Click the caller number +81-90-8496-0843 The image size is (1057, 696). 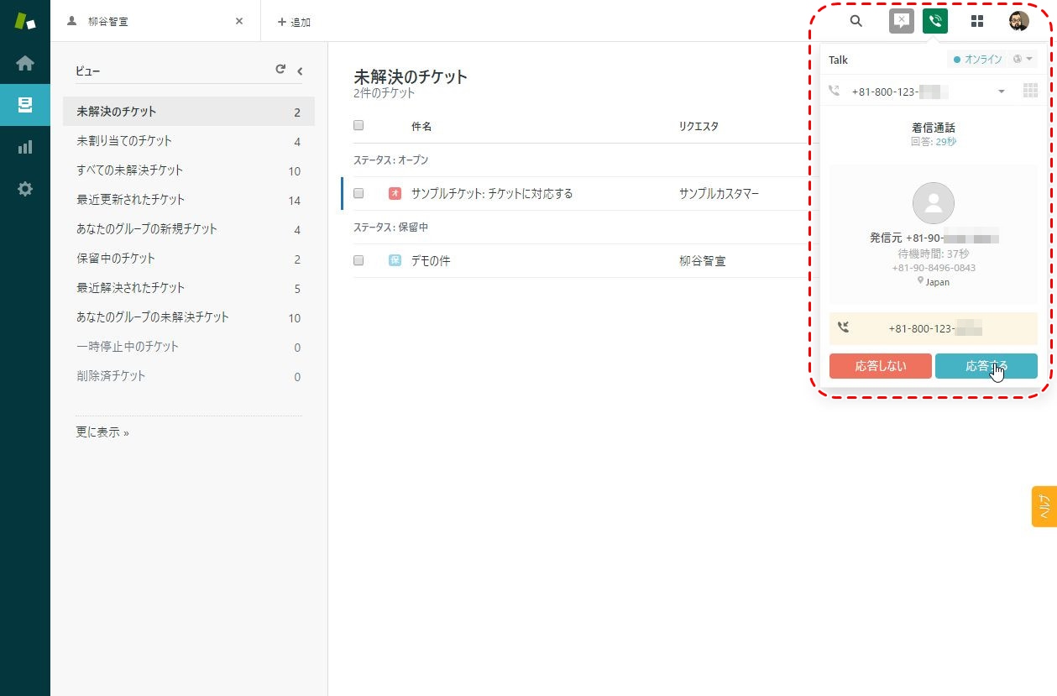934,268
